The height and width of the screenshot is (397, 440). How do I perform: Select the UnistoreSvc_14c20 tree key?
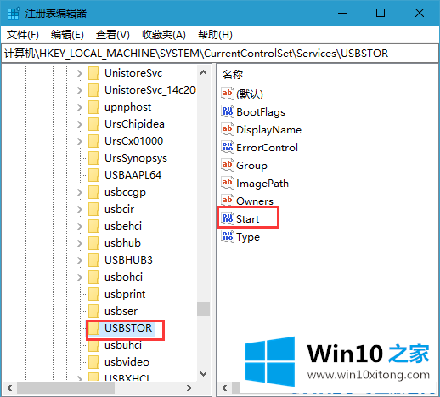(149, 90)
